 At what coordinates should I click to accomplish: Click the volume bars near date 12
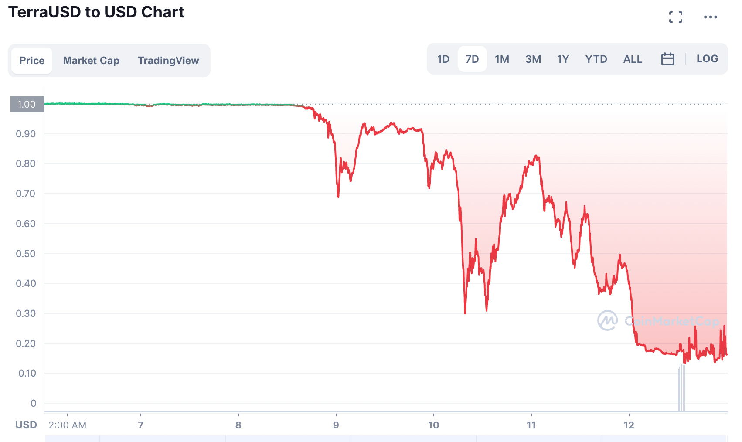pyautogui.click(x=681, y=389)
